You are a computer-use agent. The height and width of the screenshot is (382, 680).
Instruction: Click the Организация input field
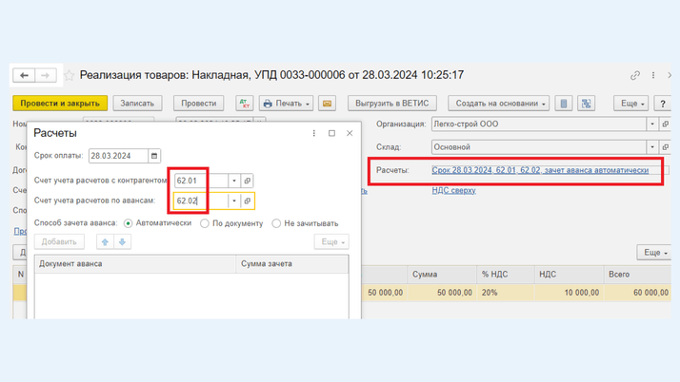tap(539, 124)
